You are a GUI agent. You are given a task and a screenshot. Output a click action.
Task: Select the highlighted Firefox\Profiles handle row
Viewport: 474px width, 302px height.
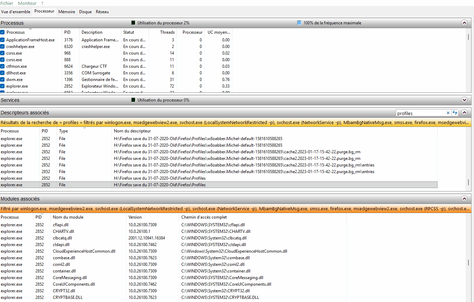[219, 185]
